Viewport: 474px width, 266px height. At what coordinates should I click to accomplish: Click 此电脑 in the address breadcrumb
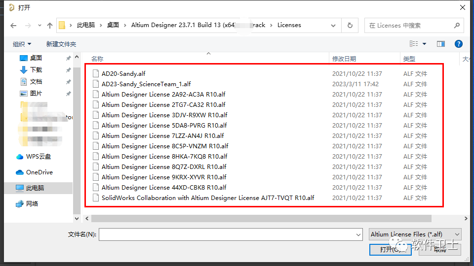(86, 25)
